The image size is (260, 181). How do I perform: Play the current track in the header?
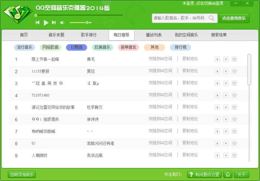tap(46, 23)
